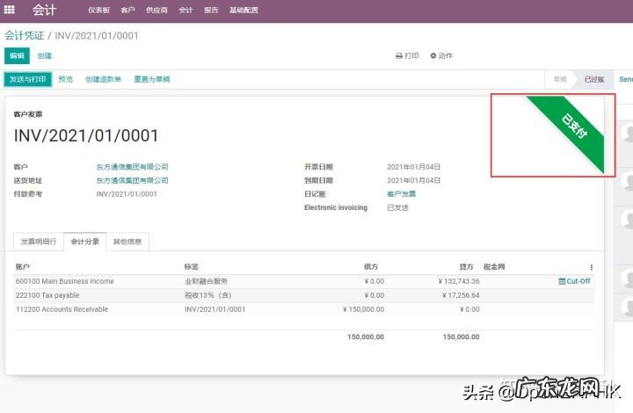Sort by the 借方 column header
This screenshot has height=413, width=633.
coord(371,266)
